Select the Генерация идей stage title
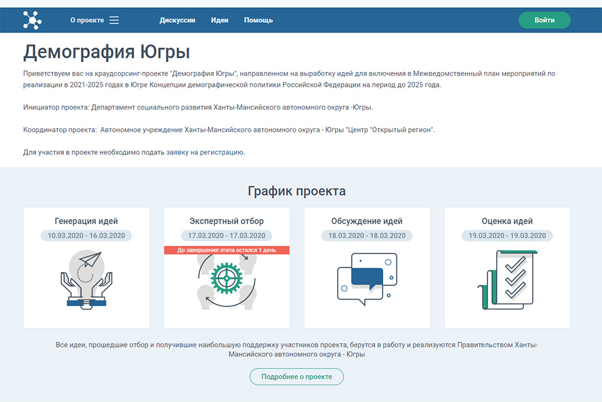 point(86,221)
